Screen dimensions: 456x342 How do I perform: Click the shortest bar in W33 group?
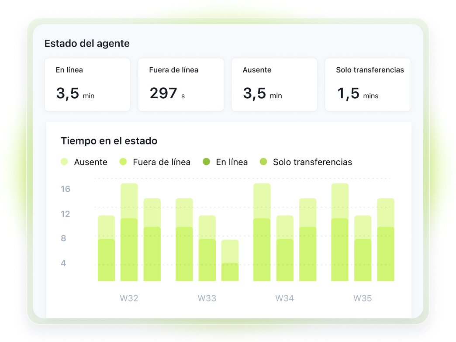tap(230, 260)
